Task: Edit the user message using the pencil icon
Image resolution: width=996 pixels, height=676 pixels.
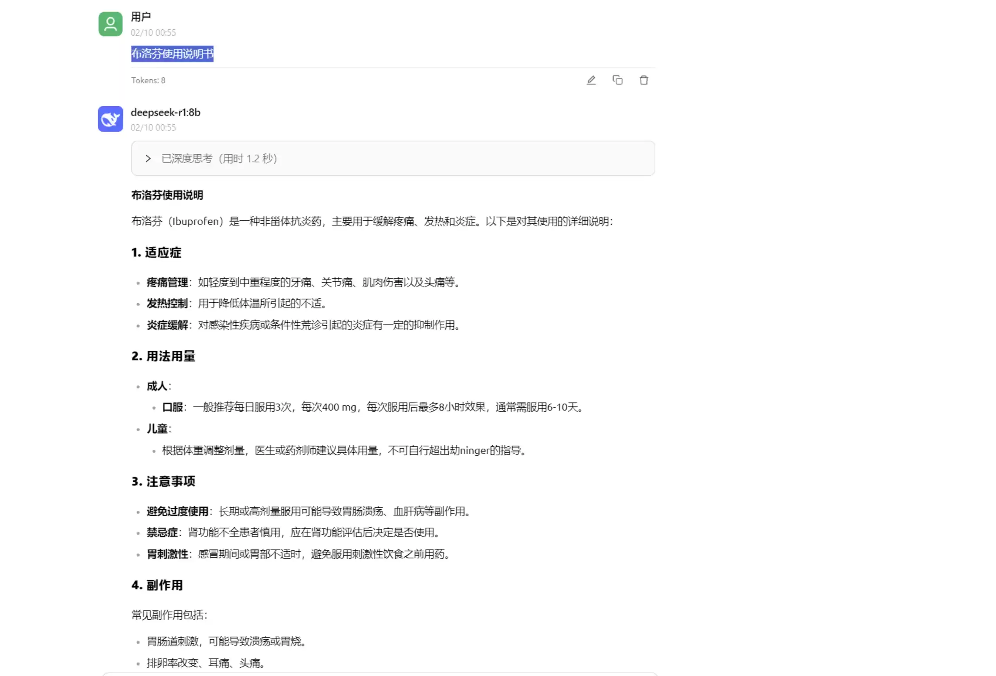Action: [x=591, y=80]
